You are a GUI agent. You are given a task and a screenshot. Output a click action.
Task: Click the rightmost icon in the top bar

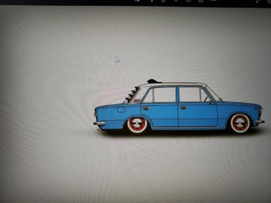click(x=269, y=1)
